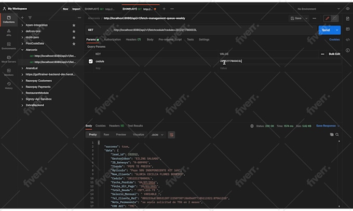Click the Bulk Edit link

coord(334,54)
